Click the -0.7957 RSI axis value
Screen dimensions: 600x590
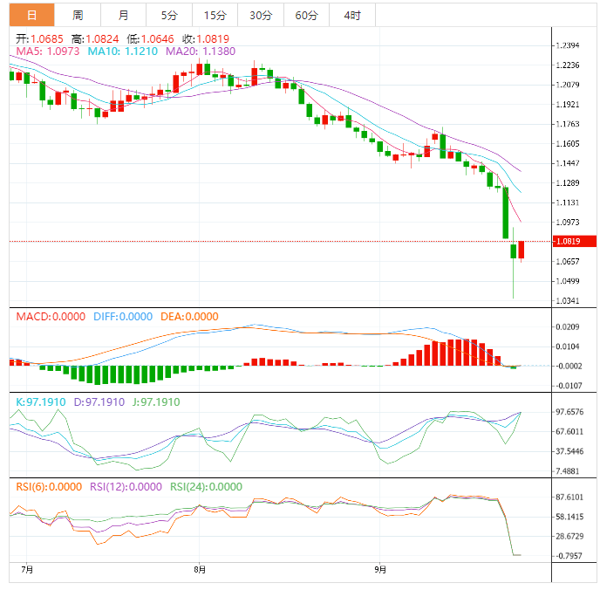(569, 556)
